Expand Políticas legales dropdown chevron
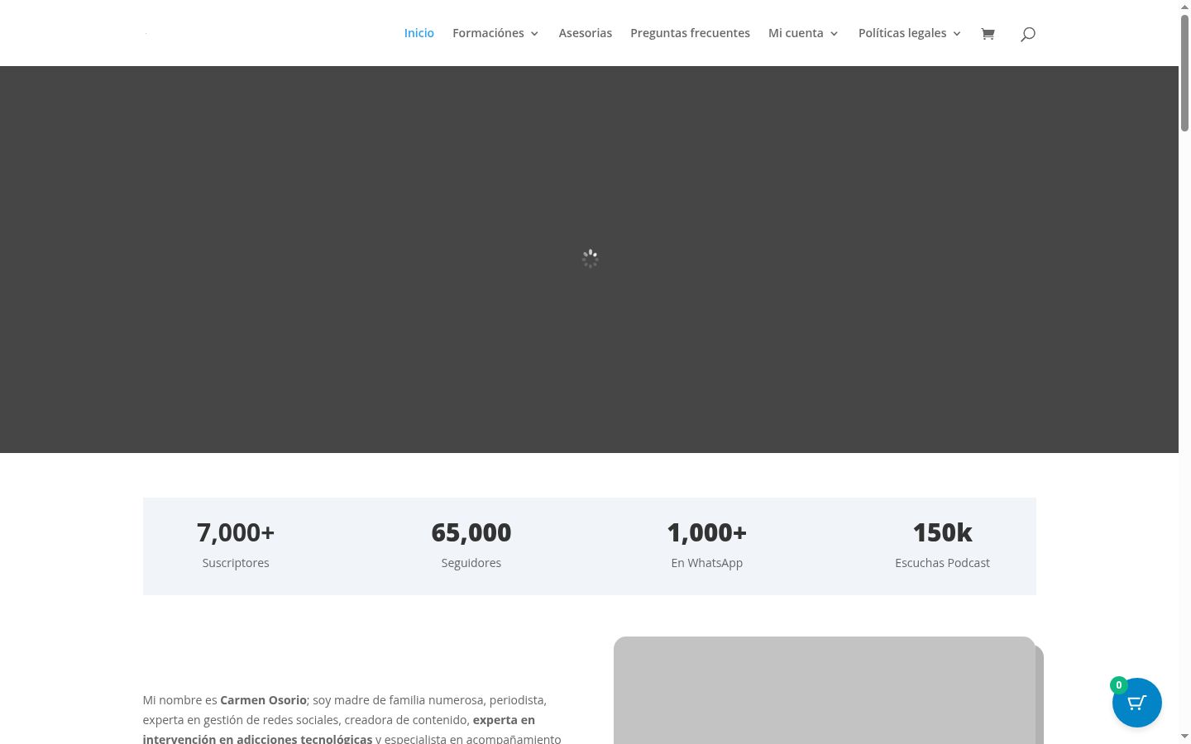 pyautogui.click(x=957, y=34)
